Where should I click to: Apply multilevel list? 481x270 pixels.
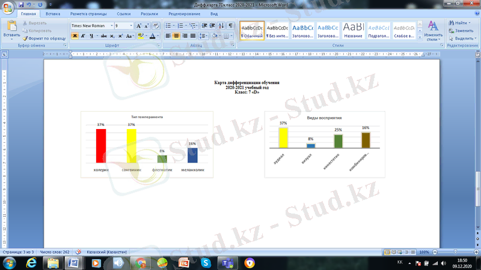[x=192, y=26]
